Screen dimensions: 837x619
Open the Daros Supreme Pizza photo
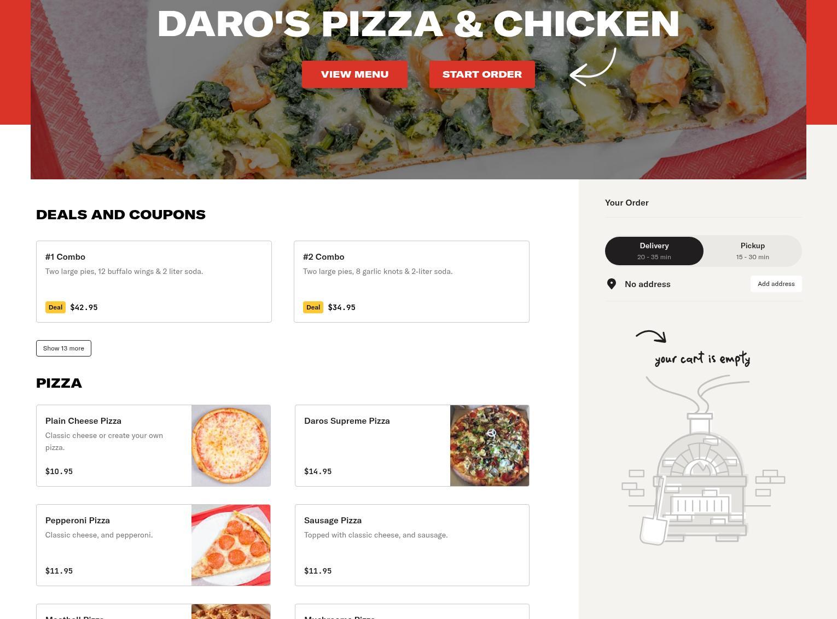(490, 446)
